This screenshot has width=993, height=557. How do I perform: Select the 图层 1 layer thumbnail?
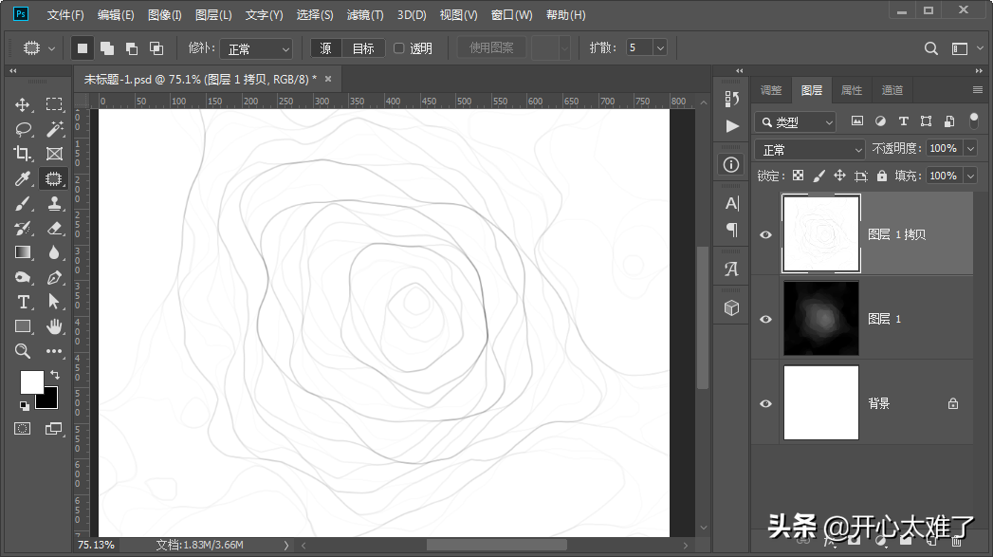click(x=820, y=319)
